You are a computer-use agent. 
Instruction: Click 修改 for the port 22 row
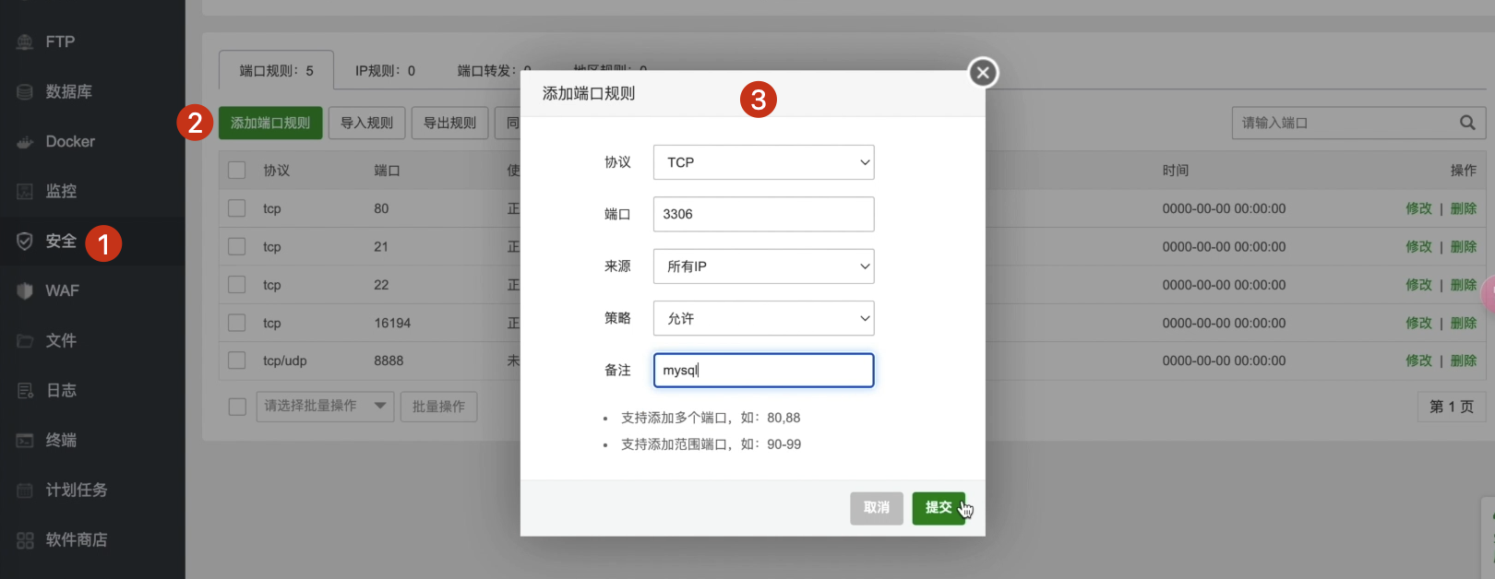point(1418,285)
